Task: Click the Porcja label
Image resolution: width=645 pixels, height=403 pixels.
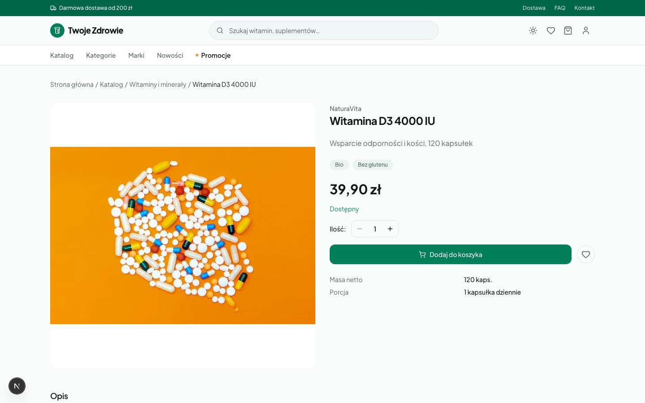Action: click(x=339, y=292)
